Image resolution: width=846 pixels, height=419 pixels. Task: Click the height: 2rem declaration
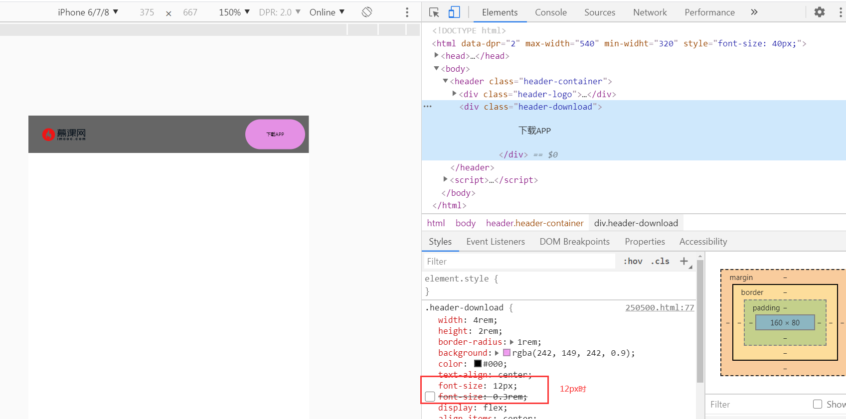(x=470, y=331)
